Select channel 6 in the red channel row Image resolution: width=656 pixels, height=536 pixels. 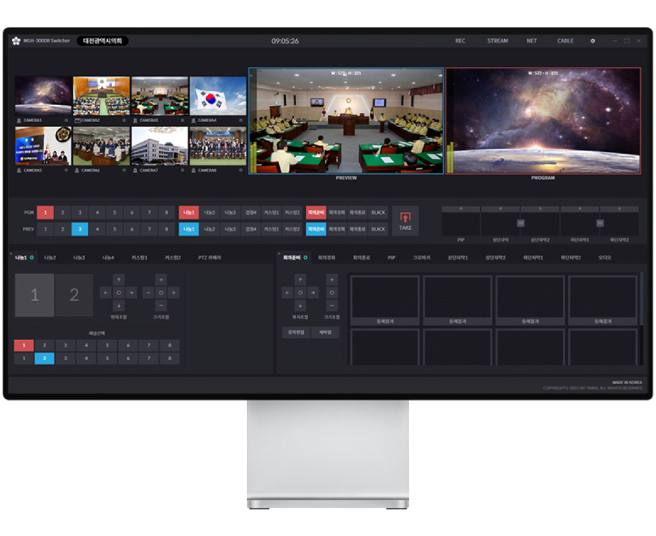pos(128,345)
